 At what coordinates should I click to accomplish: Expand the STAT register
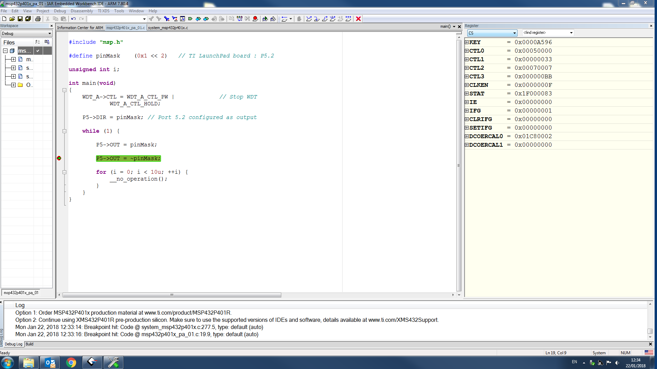[467, 93]
